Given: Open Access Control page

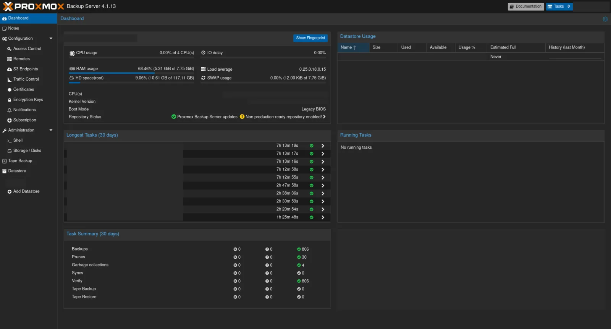Looking at the screenshot, I should (x=28, y=49).
